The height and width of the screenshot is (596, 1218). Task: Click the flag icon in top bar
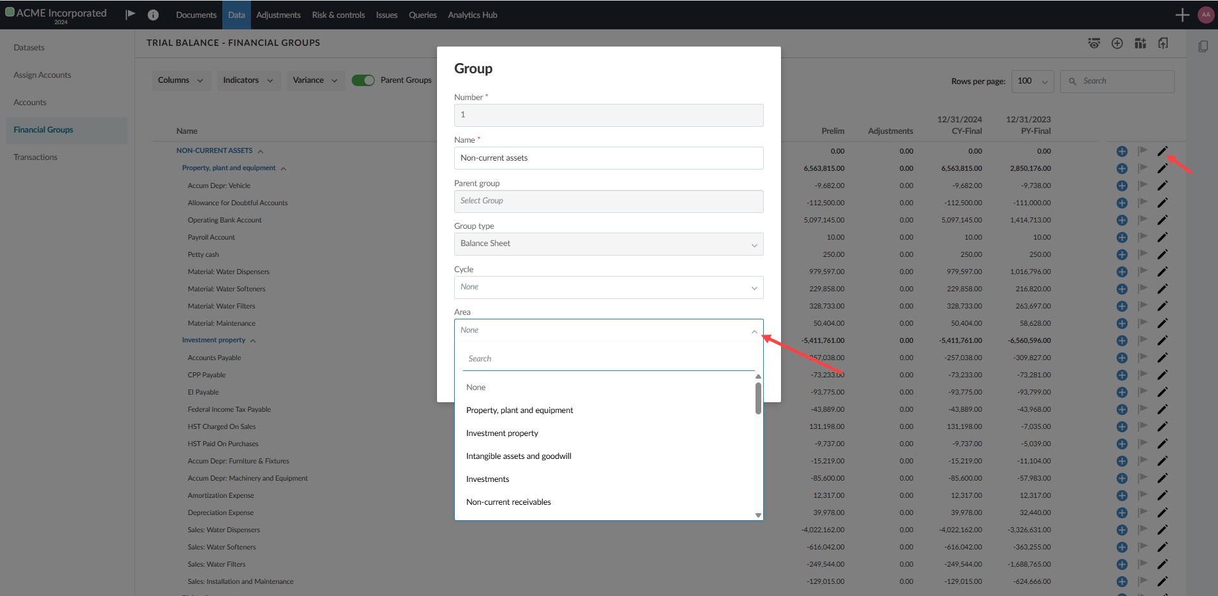click(x=131, y=15)
